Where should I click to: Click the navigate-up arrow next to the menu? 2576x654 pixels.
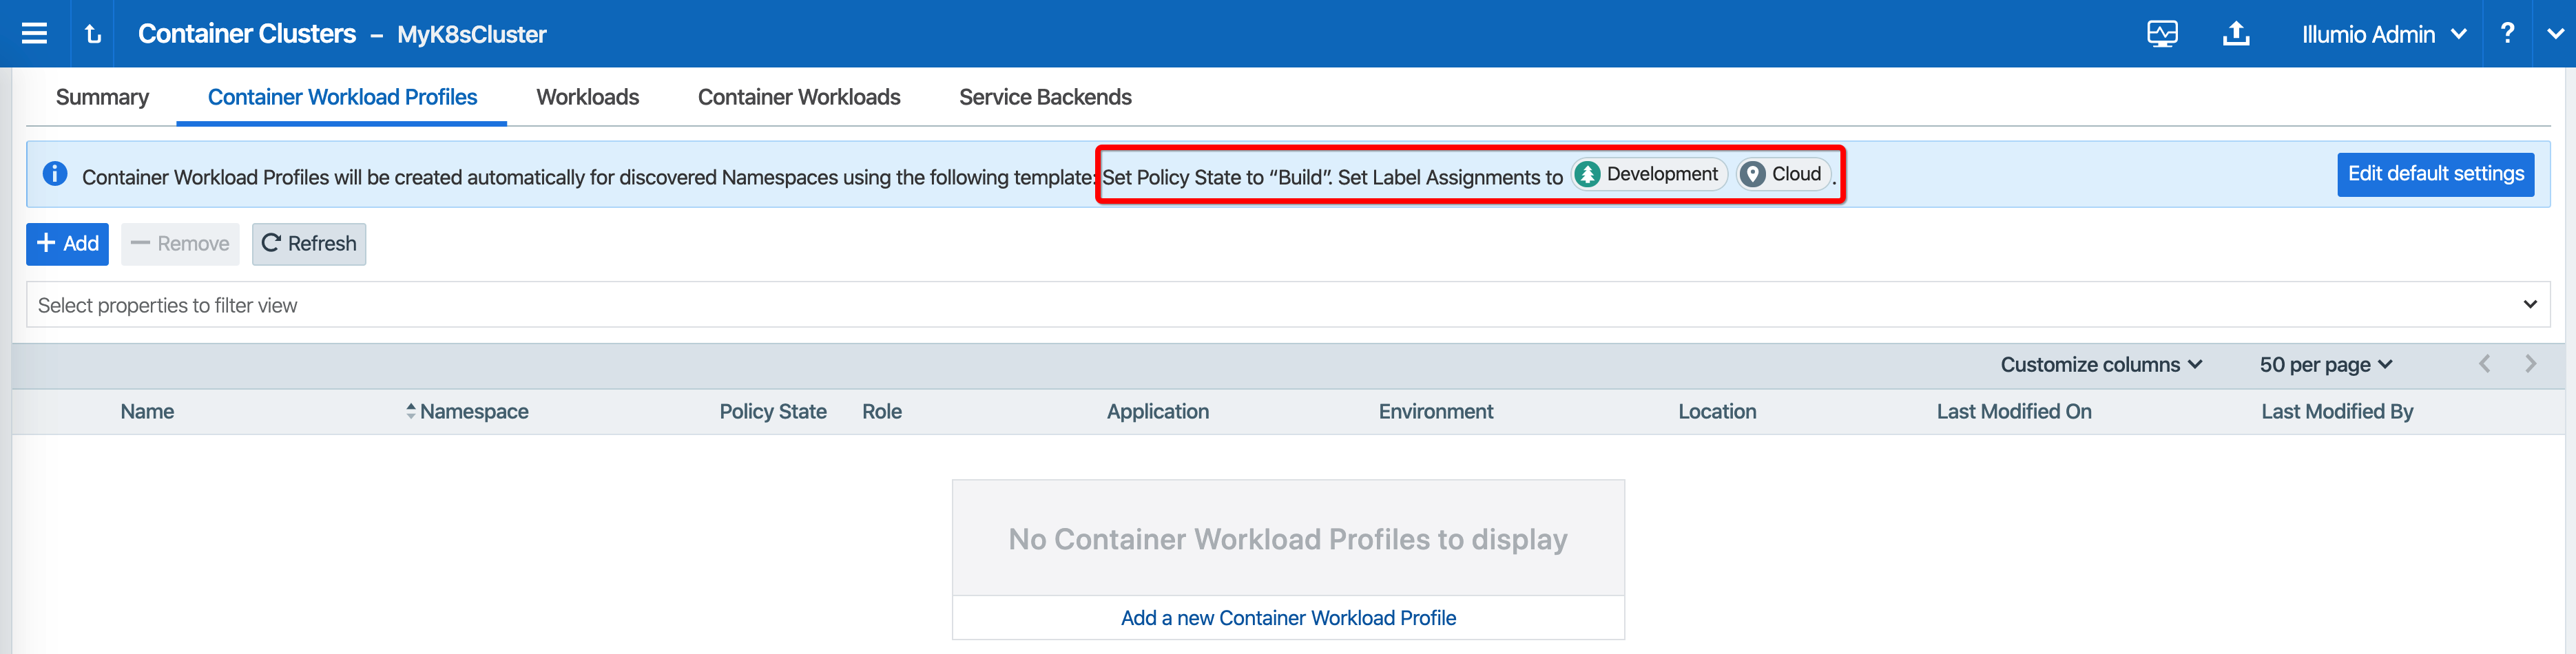(x=92, y=33)
